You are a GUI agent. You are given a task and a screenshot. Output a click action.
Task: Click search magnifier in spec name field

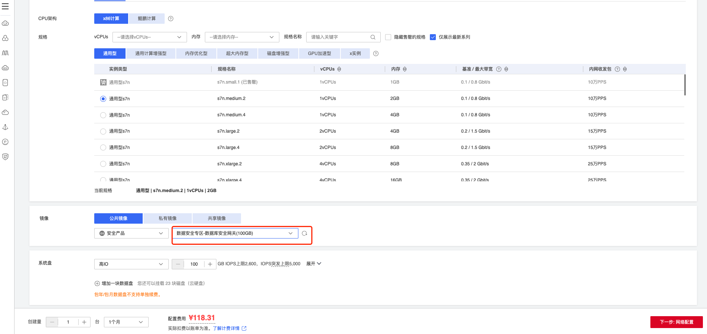click(x=372, y=37)
